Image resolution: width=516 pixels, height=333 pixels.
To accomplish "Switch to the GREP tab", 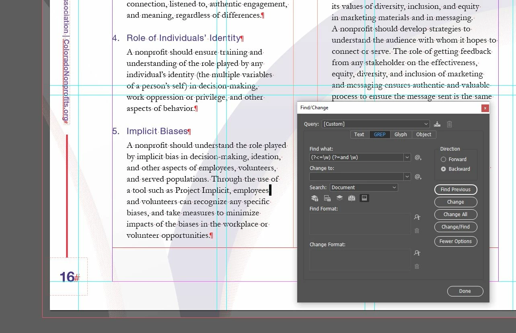I will pyautogui.click(x=380, y=135).
